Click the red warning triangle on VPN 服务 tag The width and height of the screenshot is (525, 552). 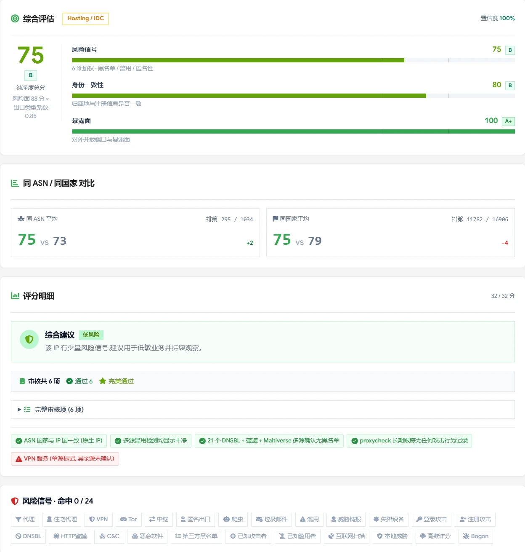click(x=19, y=459)
